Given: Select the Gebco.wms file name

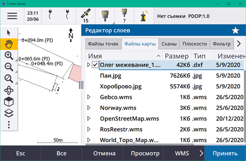Looking at the screenshot, I should pos(116,97).
